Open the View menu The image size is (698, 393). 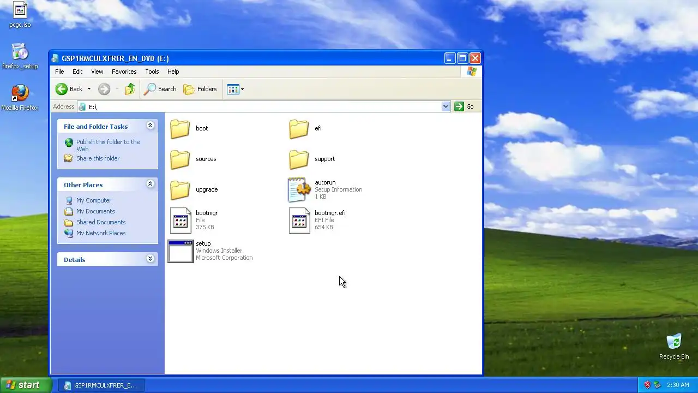(97, 72)
